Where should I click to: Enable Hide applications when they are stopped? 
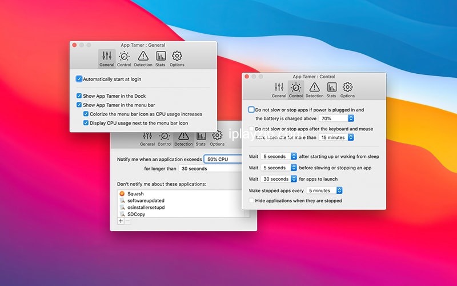point(252,201)
